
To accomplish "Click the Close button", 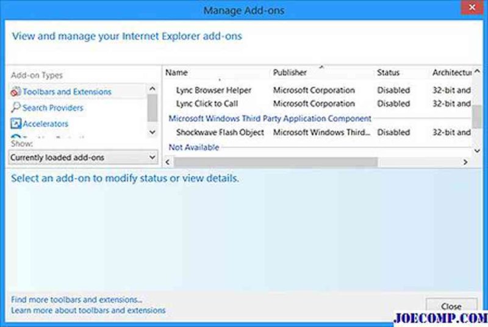I will point(451,306).
